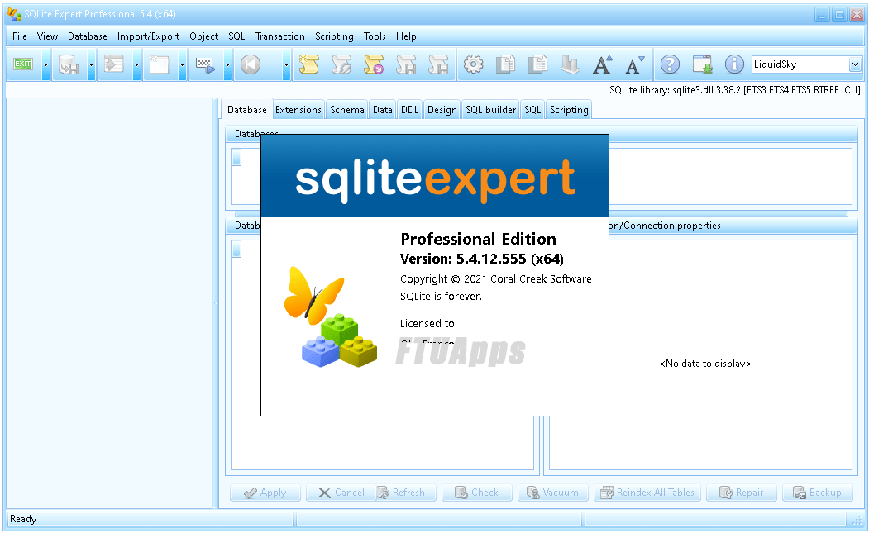Open the dropdown arrow beside the checkered run icon

point(227,64)
